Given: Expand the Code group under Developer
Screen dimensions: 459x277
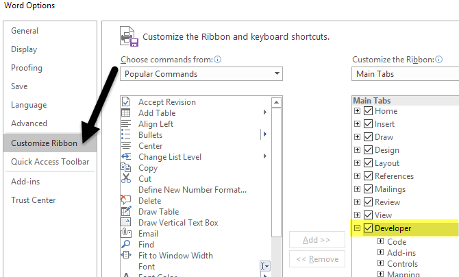Looking at the screenshot, I should tap(380, 241).
